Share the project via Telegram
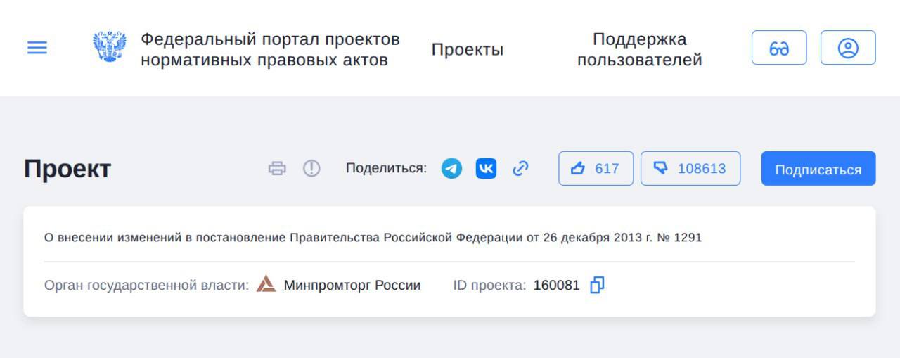The image size is (900, 358). [451, 169]
